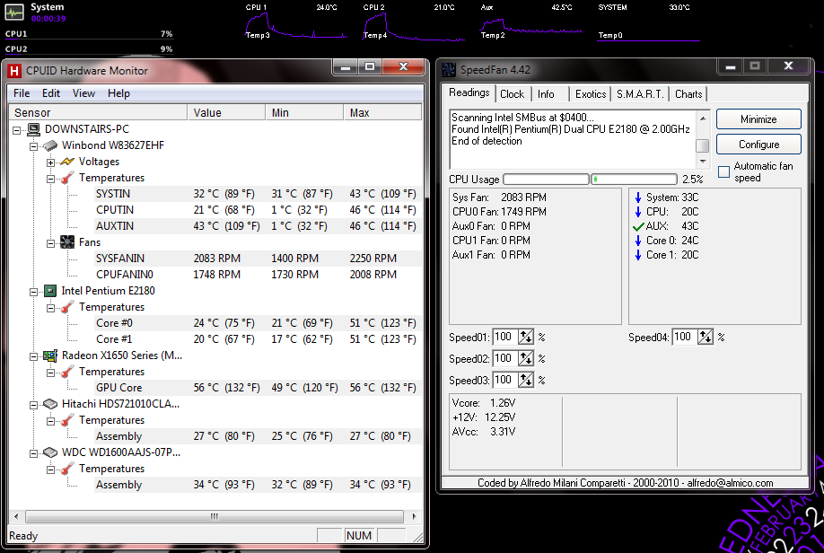The width and height of the screenshot is (824, 553).
Task: Click thermometer icon under WDC drive
Action: coord(67,469)
